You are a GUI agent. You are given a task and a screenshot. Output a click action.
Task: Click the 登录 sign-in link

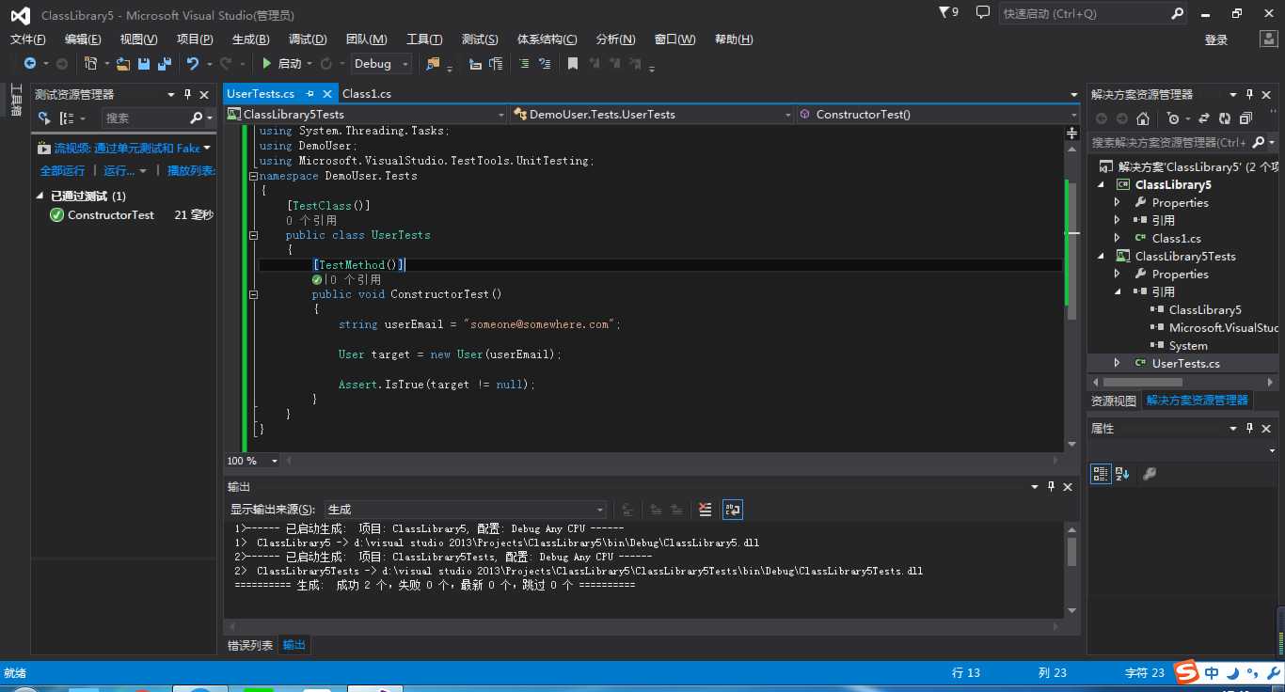pyautogui.click(x=1216, y=39)
